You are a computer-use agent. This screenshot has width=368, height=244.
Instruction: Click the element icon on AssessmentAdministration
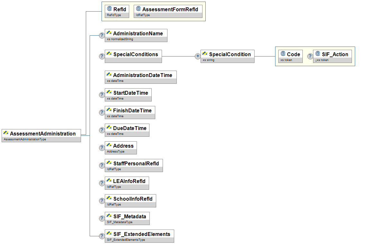coord(6,133)
